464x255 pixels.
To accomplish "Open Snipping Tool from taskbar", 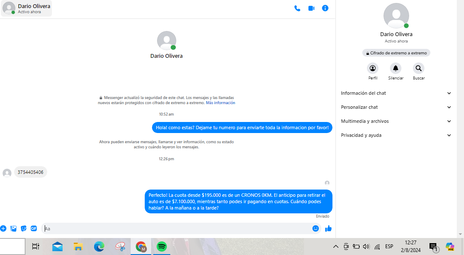I will coord(120,246).
